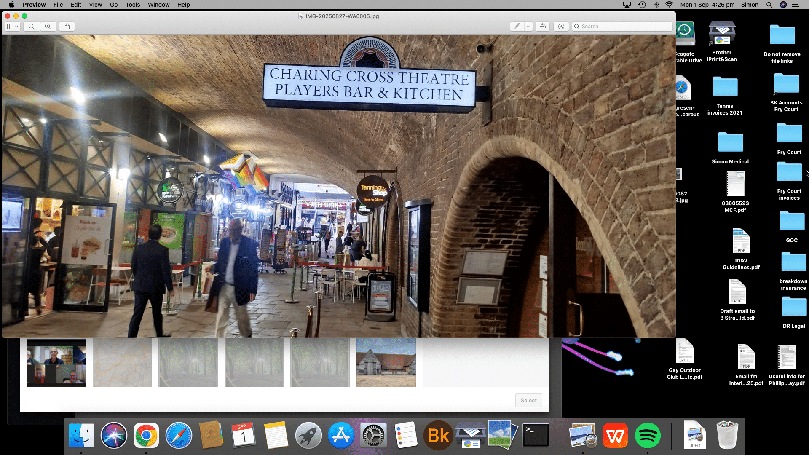This screenshot has width=809, height=455.
Task: Click into the Preview Search field
Action: point(622,27)
